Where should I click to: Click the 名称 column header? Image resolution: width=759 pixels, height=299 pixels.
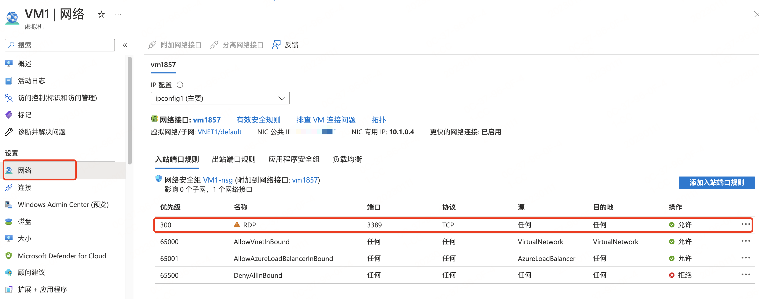coord(240,207)
